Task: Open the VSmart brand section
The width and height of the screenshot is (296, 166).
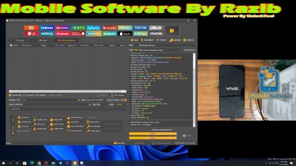Action: pyautogui.click(x=110, y=28)
